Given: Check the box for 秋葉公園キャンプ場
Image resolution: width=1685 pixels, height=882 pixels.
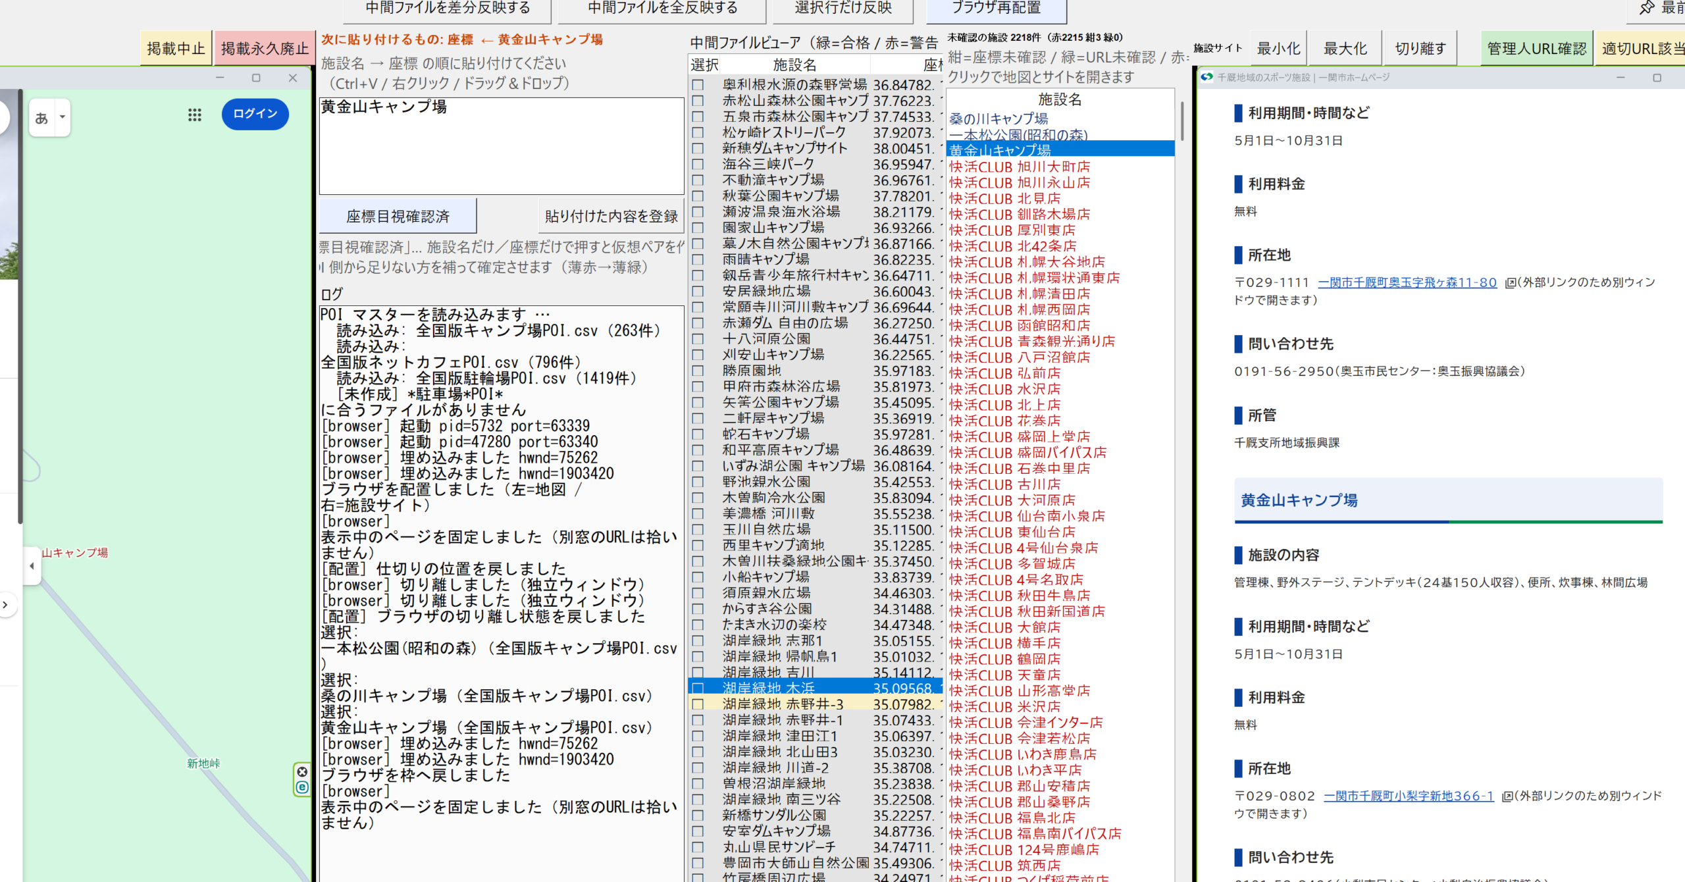Looking at the screenshot, I should [x=698, y=196].
